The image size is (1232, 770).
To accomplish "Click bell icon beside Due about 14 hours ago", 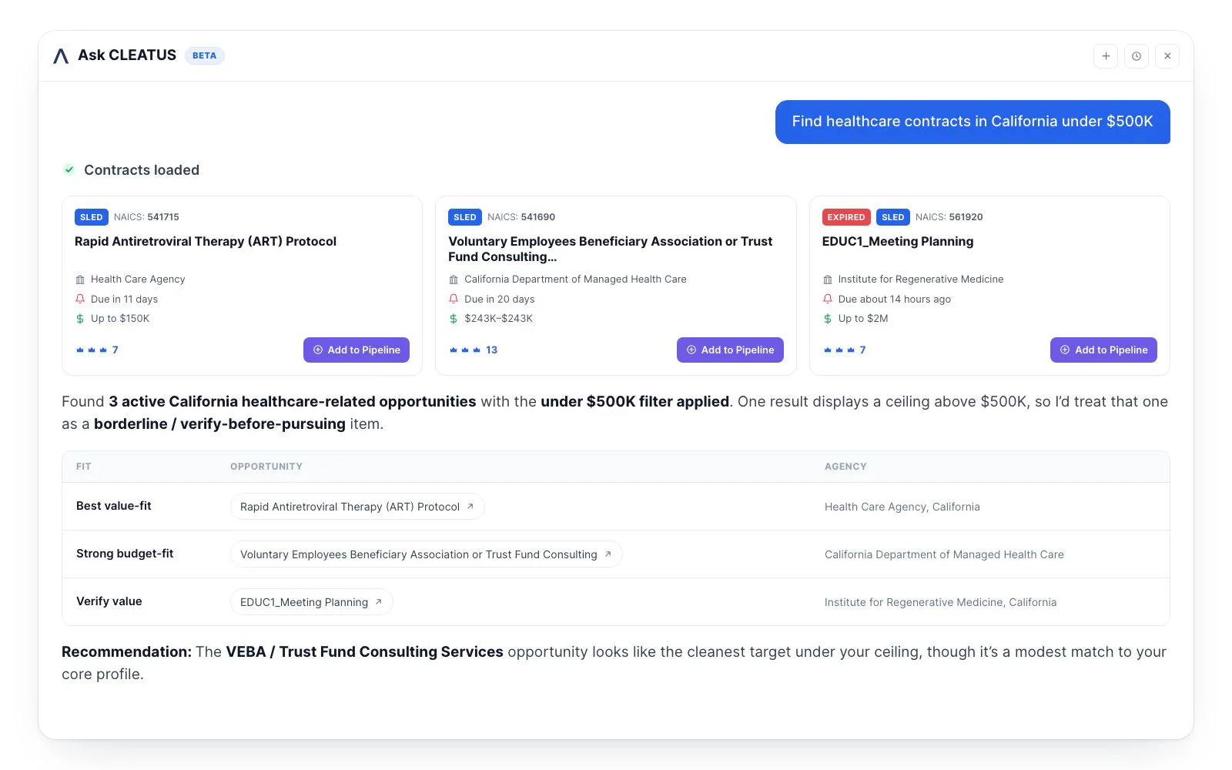I will pyautogui.click(x=828, y=299).
